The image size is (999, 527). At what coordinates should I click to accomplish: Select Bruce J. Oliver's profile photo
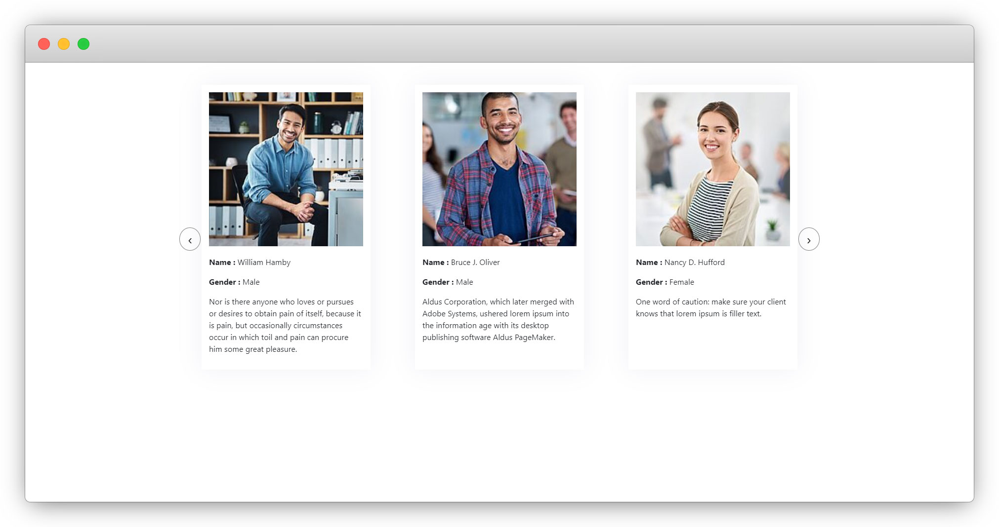(x=499, y=169)
